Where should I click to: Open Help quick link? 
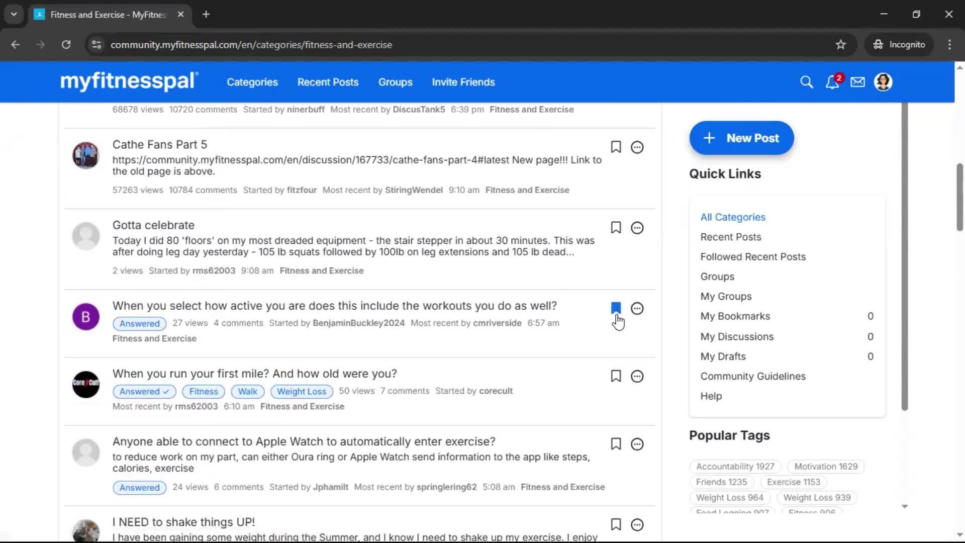(x=711, y=396)
